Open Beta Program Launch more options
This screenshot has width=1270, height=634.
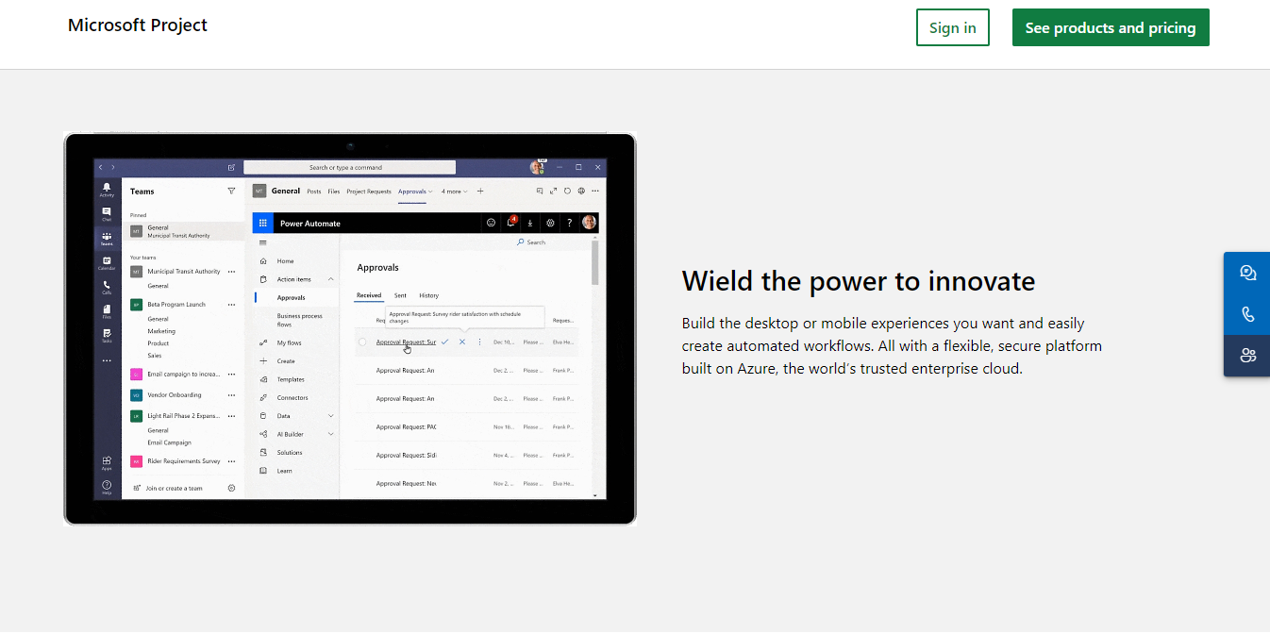[231, 305]
